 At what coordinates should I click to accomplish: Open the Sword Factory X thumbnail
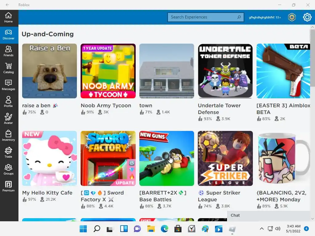108,158
